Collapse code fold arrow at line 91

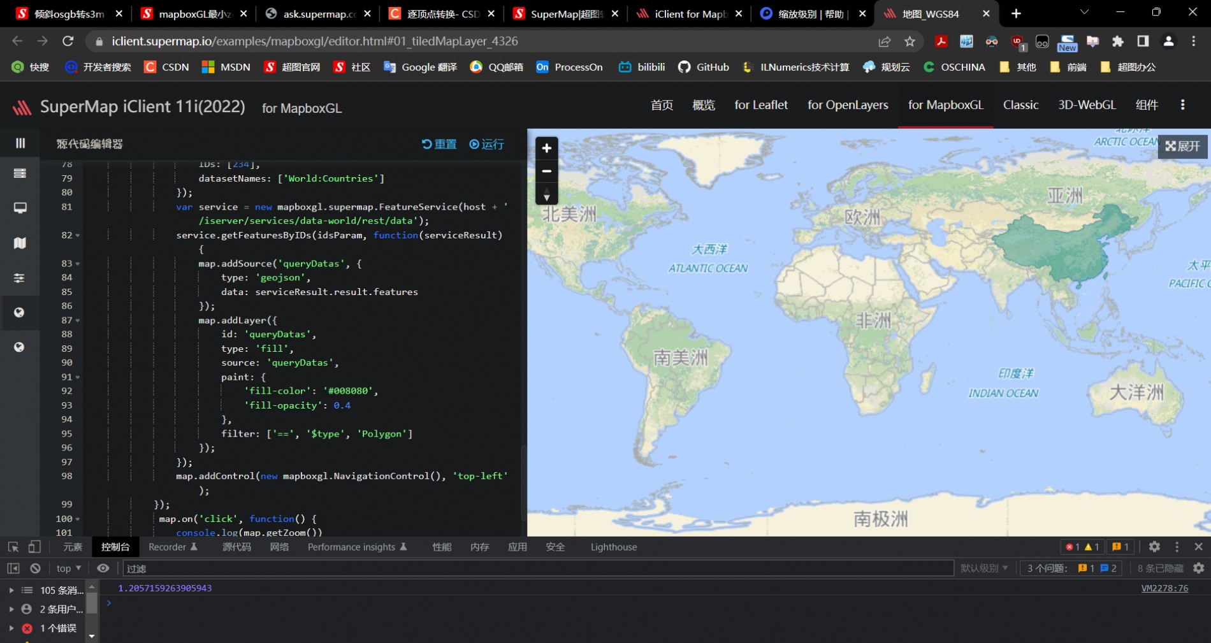tap(78, 377)
